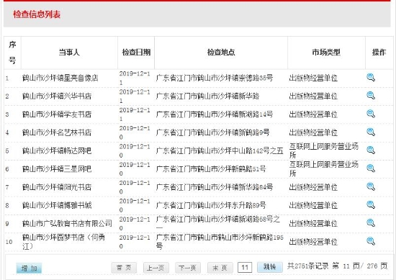Image resolution: width=396 pixels, height=280 pixels.
Task: Click 出版物经营单位 in 星亮音像店 row
Action: [x=313, y=78]
